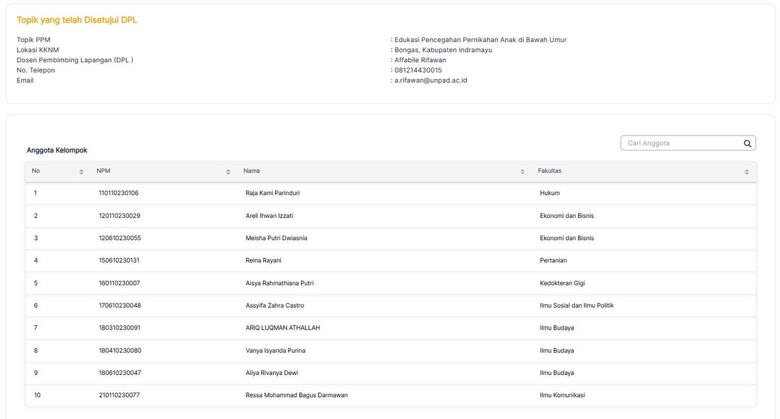Click NPM 150610230131
Image resolution: width=780 pixels, height=419 pixels.
tap(119, 261)
